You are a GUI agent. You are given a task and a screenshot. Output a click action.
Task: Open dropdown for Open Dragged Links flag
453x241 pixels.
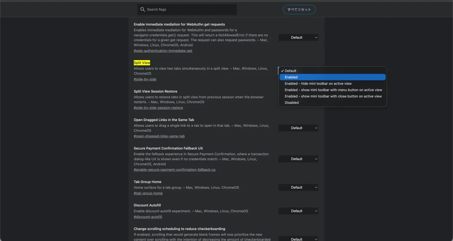coord(298,128)
